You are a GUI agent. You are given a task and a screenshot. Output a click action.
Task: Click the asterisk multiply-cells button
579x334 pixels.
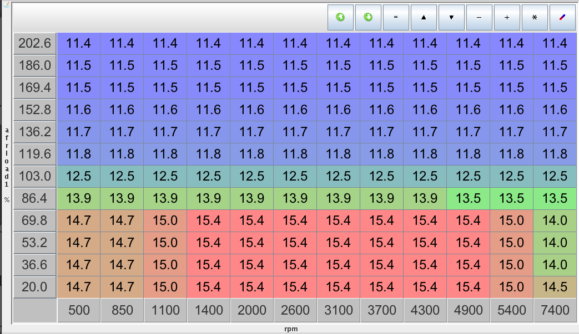coord(535,17)
